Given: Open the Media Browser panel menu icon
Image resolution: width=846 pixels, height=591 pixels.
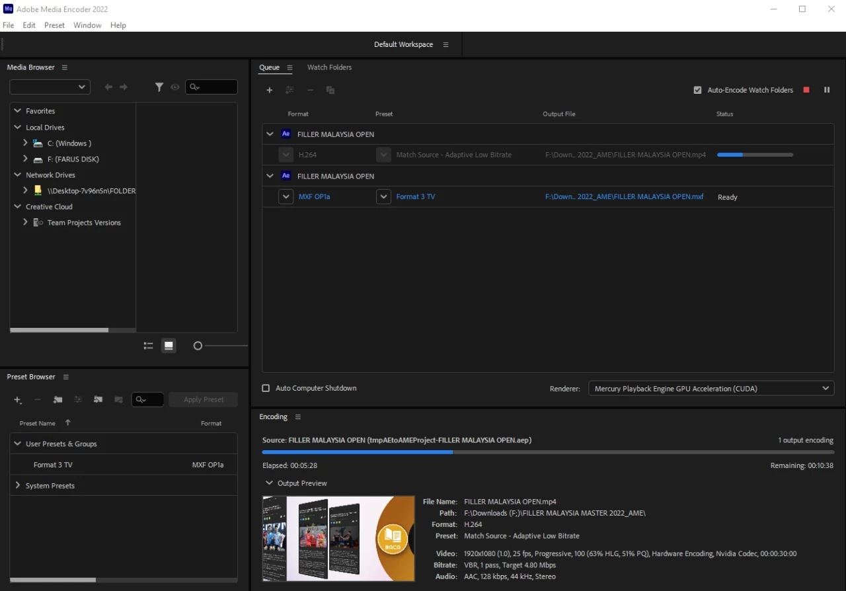Looking at the screenshot, I should (65, 67).
